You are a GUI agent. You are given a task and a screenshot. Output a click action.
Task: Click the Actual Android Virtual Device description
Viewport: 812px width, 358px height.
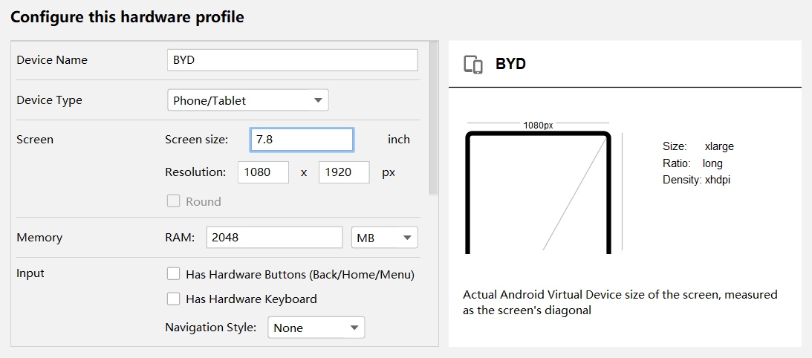[620, 303]
